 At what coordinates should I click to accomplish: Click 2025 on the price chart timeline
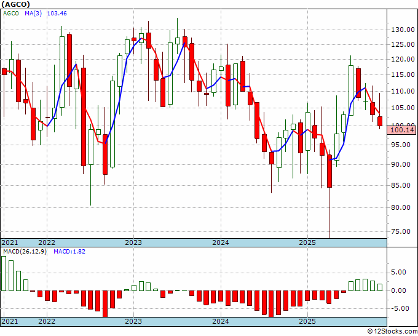(307, 242)
